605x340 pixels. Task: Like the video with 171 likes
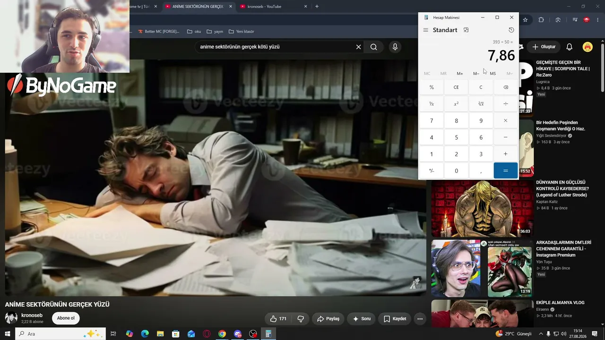pos(278,319)
